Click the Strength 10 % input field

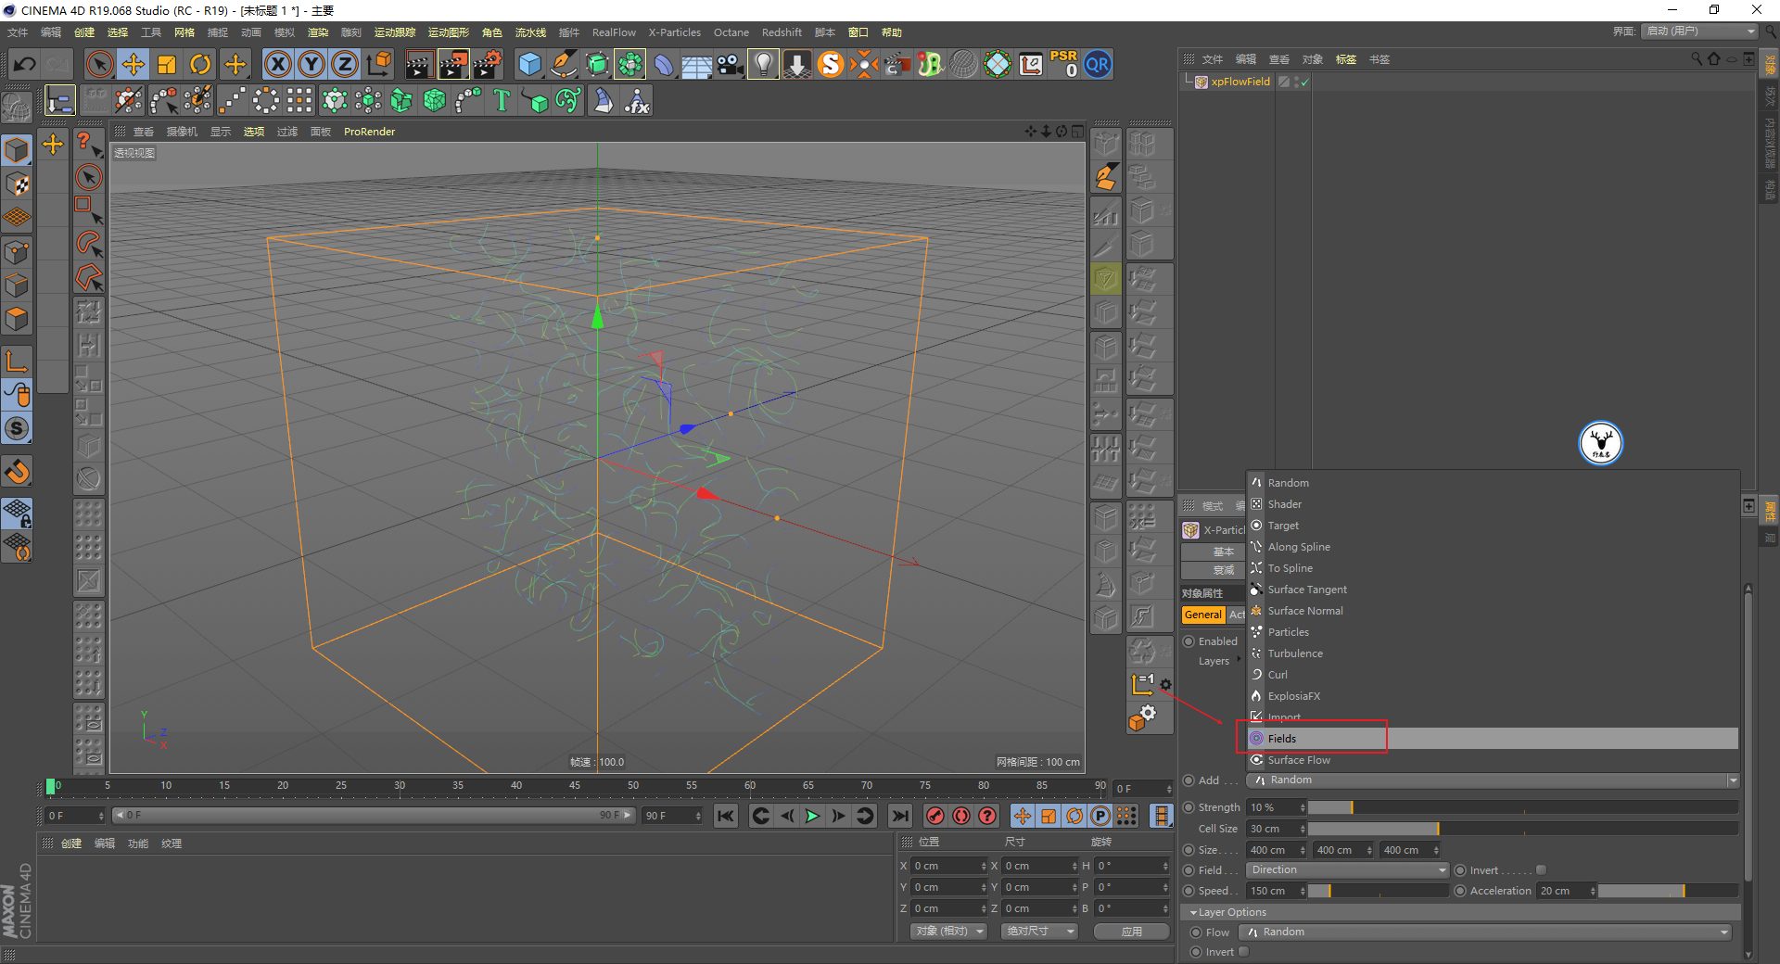click(1276, 807)
